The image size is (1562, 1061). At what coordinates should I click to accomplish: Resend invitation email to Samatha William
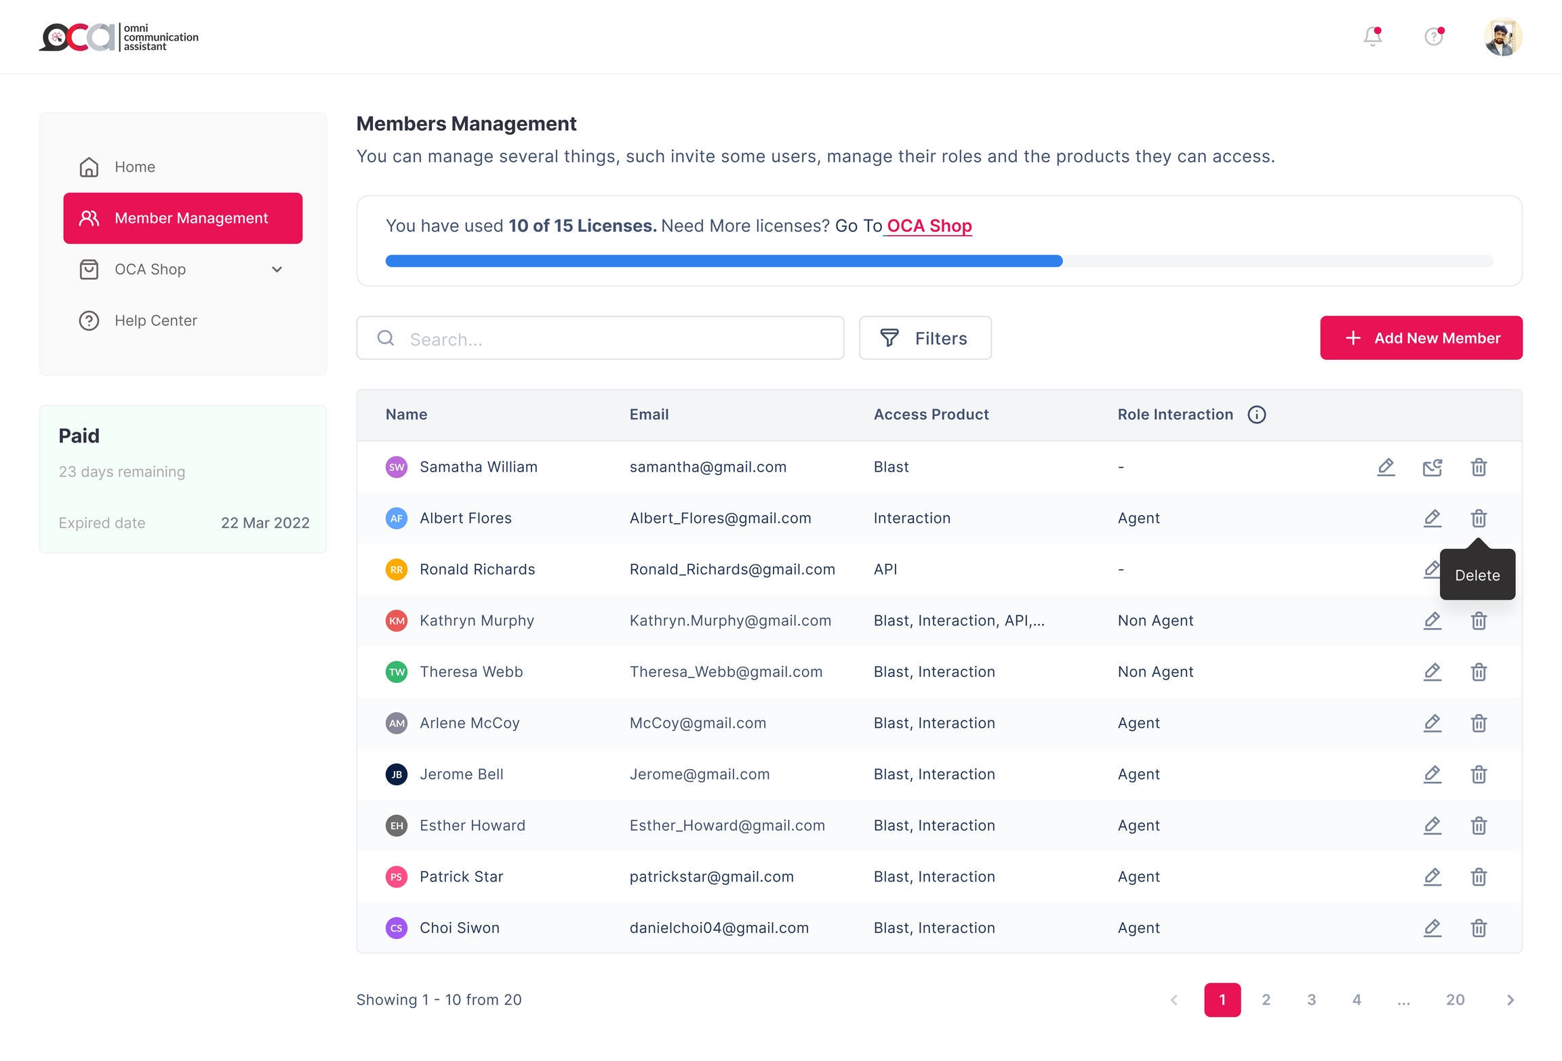[1432, 467]
